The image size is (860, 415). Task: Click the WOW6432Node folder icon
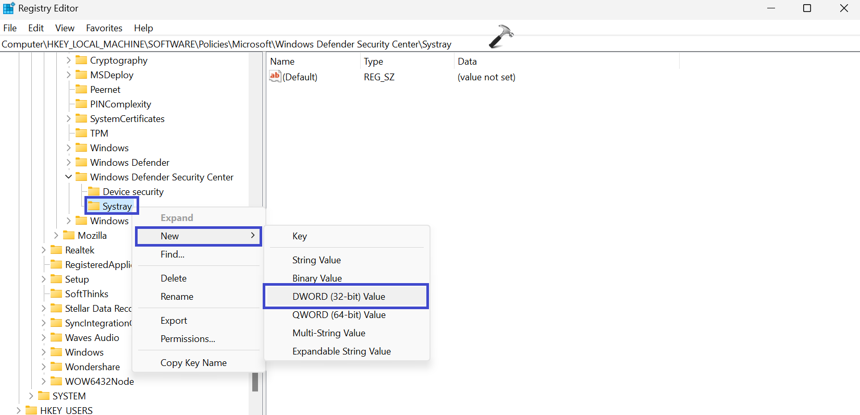coord(56,381)
